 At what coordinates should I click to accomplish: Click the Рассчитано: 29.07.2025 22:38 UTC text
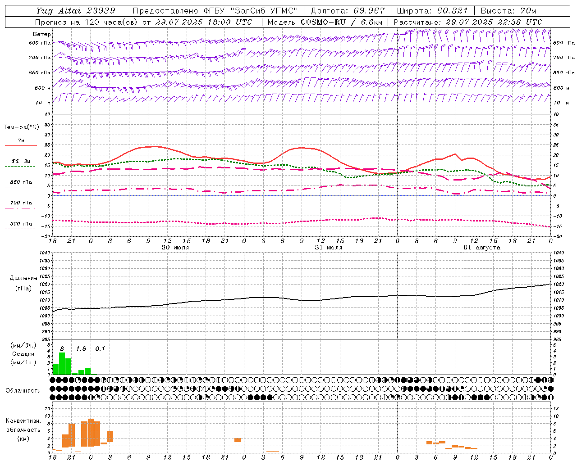coord(468,22)
